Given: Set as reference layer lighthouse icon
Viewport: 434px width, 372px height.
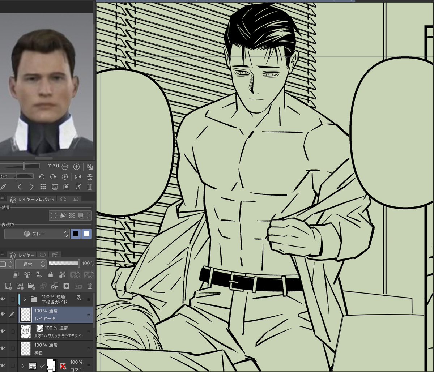Looking at the screenshot, I should click(x=27, y=275).
